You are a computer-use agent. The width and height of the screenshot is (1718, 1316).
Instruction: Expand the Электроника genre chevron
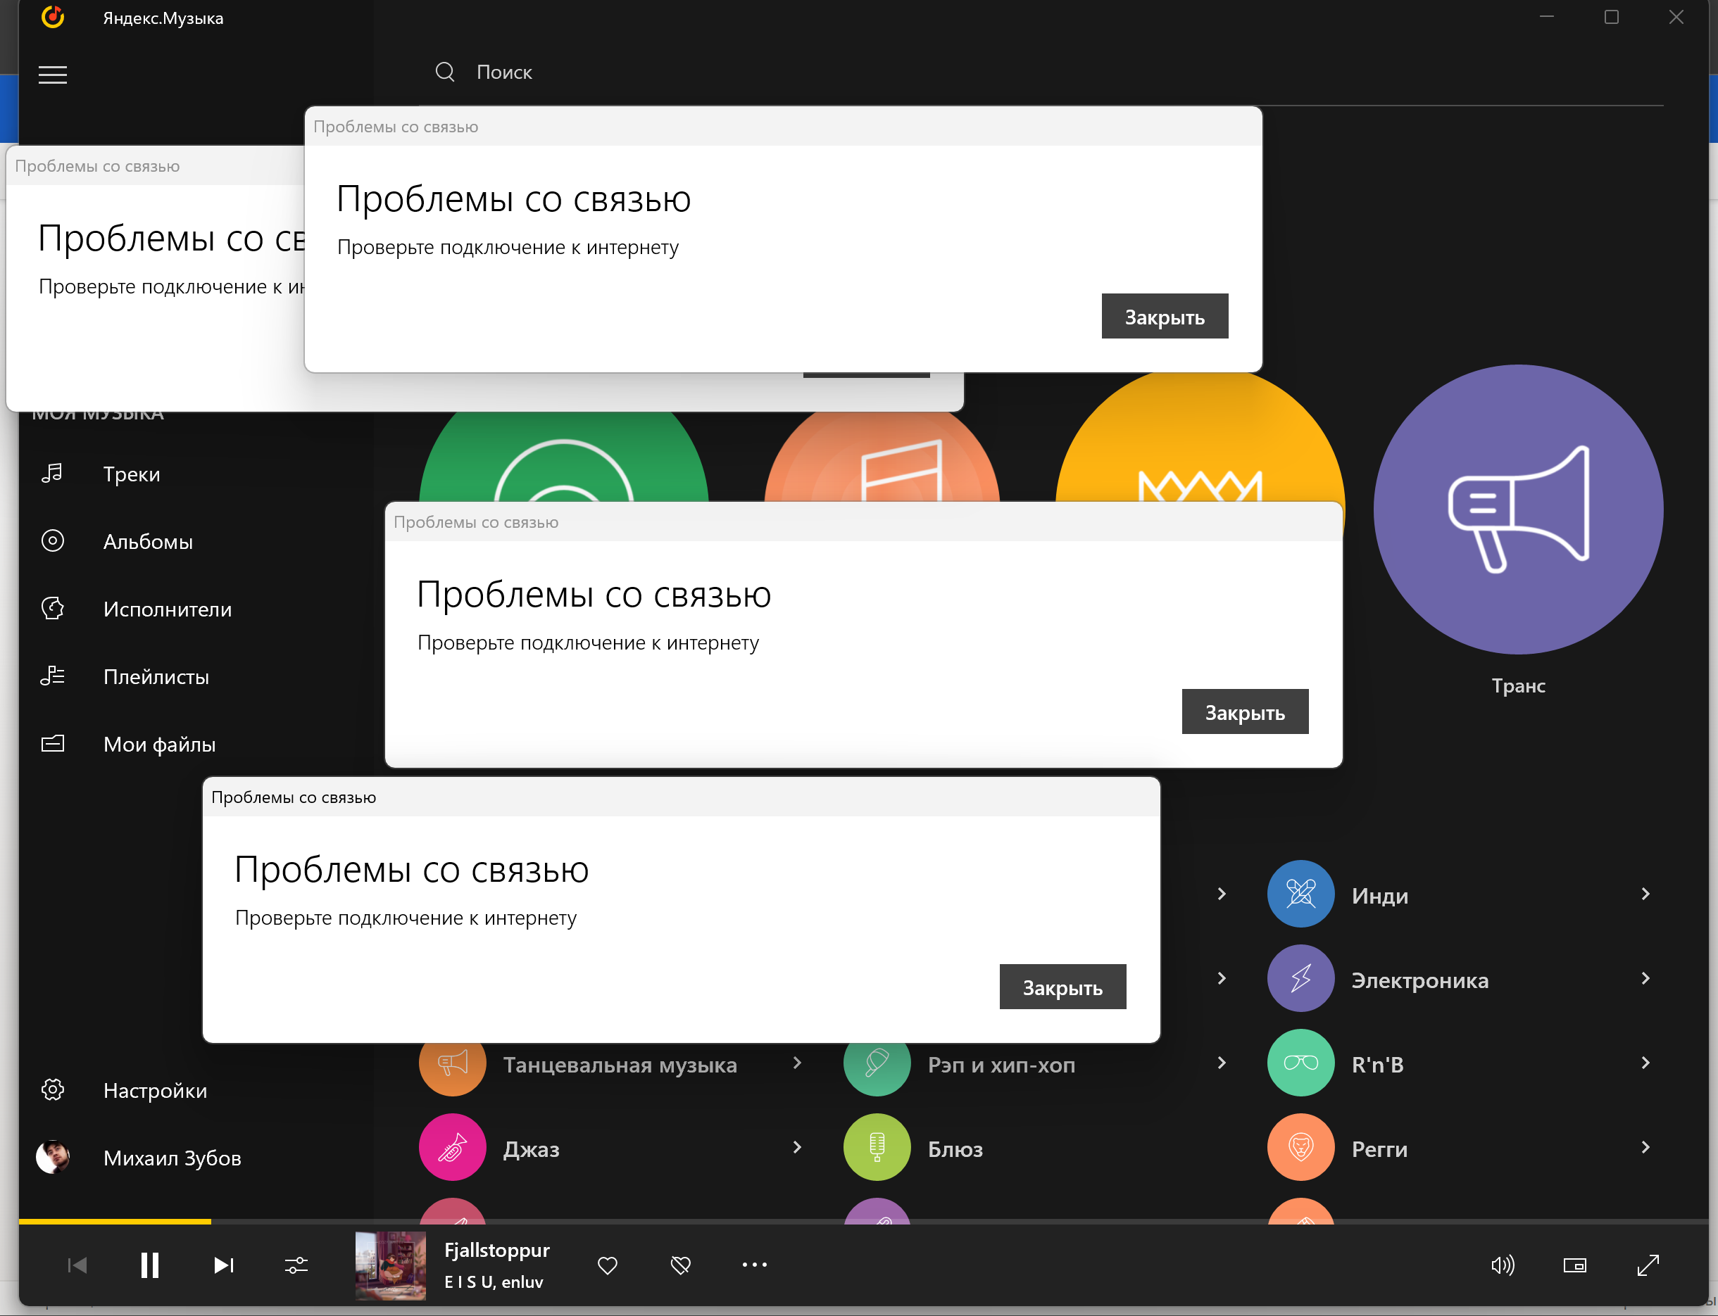(x=1645, y=978)
